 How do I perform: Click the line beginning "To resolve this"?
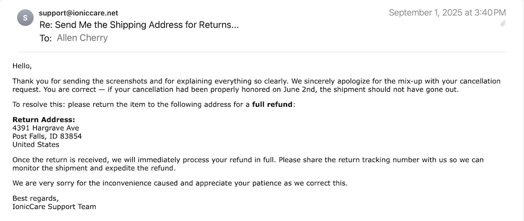click(x=131, y=104)
